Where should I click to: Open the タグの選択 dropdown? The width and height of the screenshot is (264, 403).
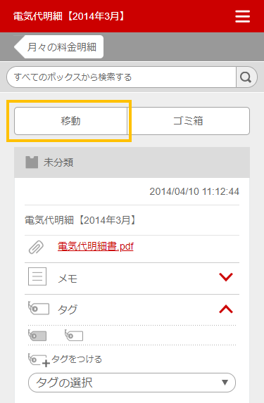[132, 383]
